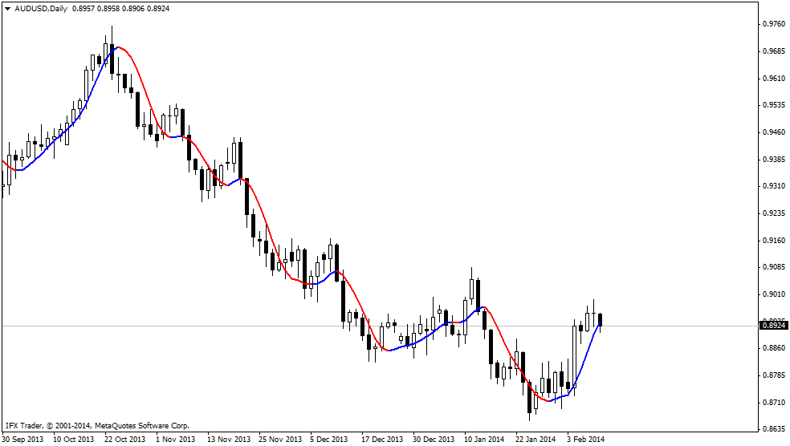Click the 0.8635 price scale label

pos(772,429)
